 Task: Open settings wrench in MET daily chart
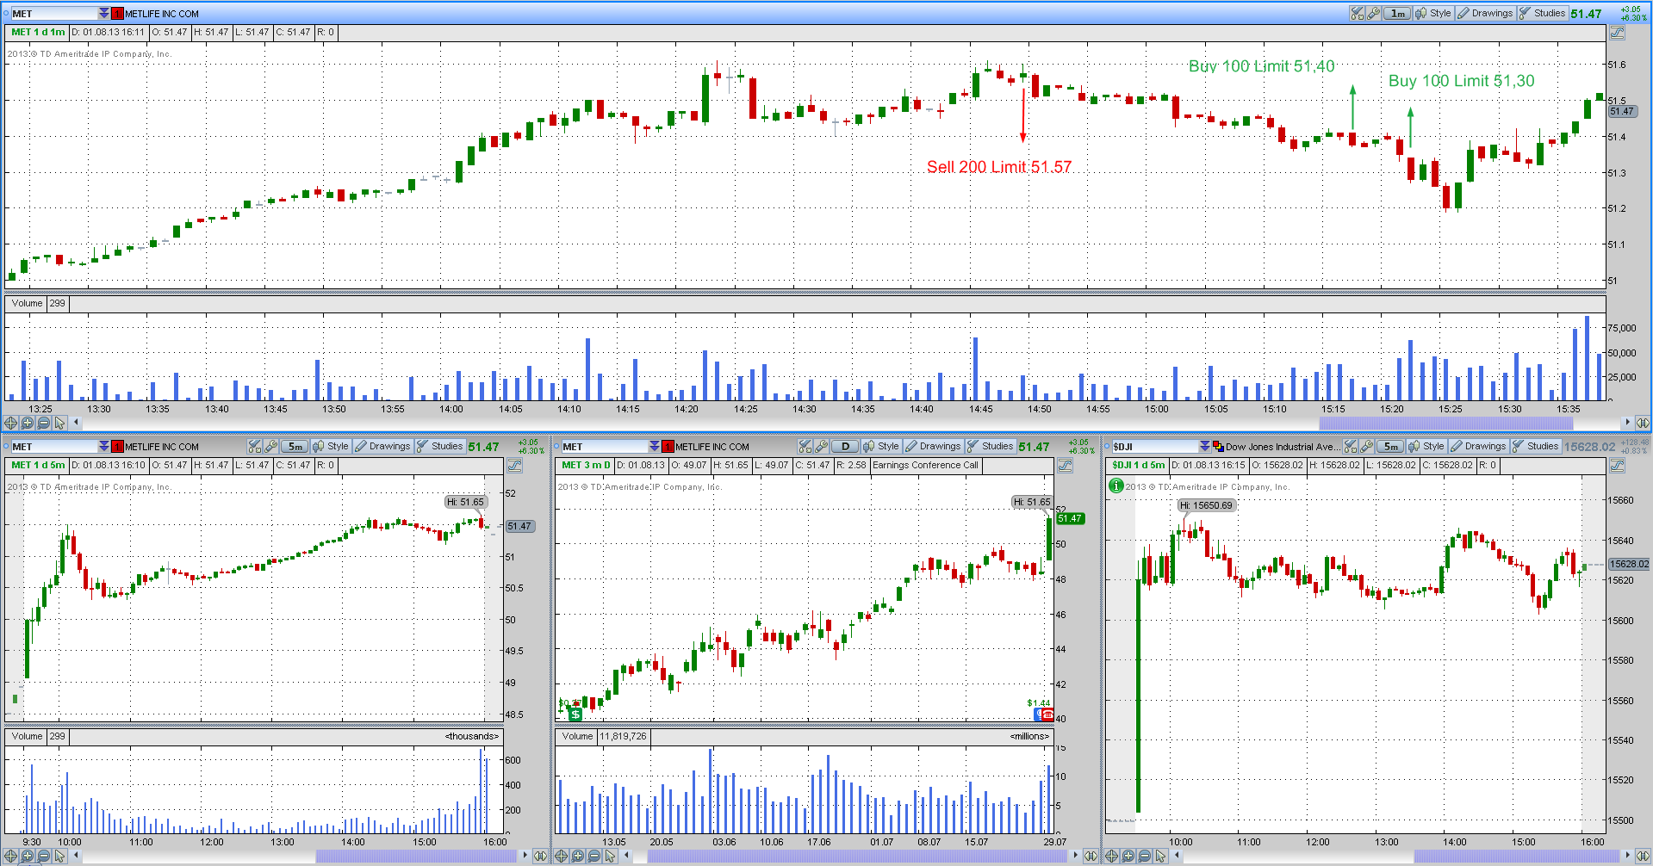point(821,446)
